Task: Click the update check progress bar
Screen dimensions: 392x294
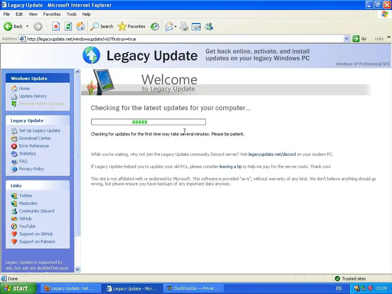Action: tap(149, 122)
